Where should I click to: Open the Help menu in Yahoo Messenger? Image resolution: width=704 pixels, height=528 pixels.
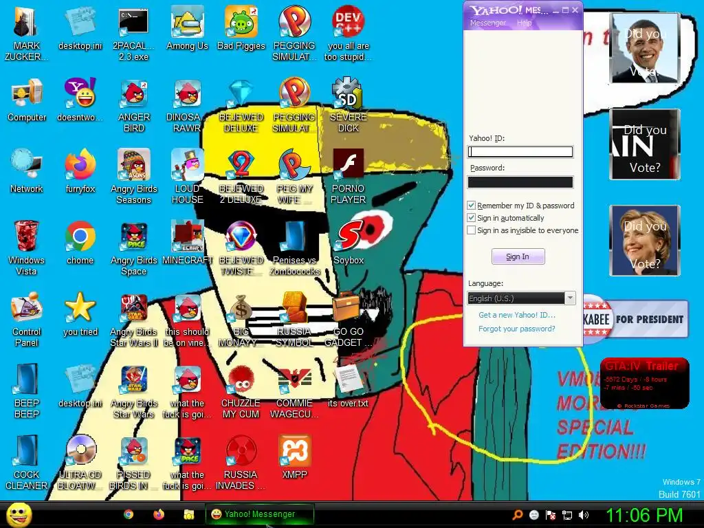click(x=524, y=23)
